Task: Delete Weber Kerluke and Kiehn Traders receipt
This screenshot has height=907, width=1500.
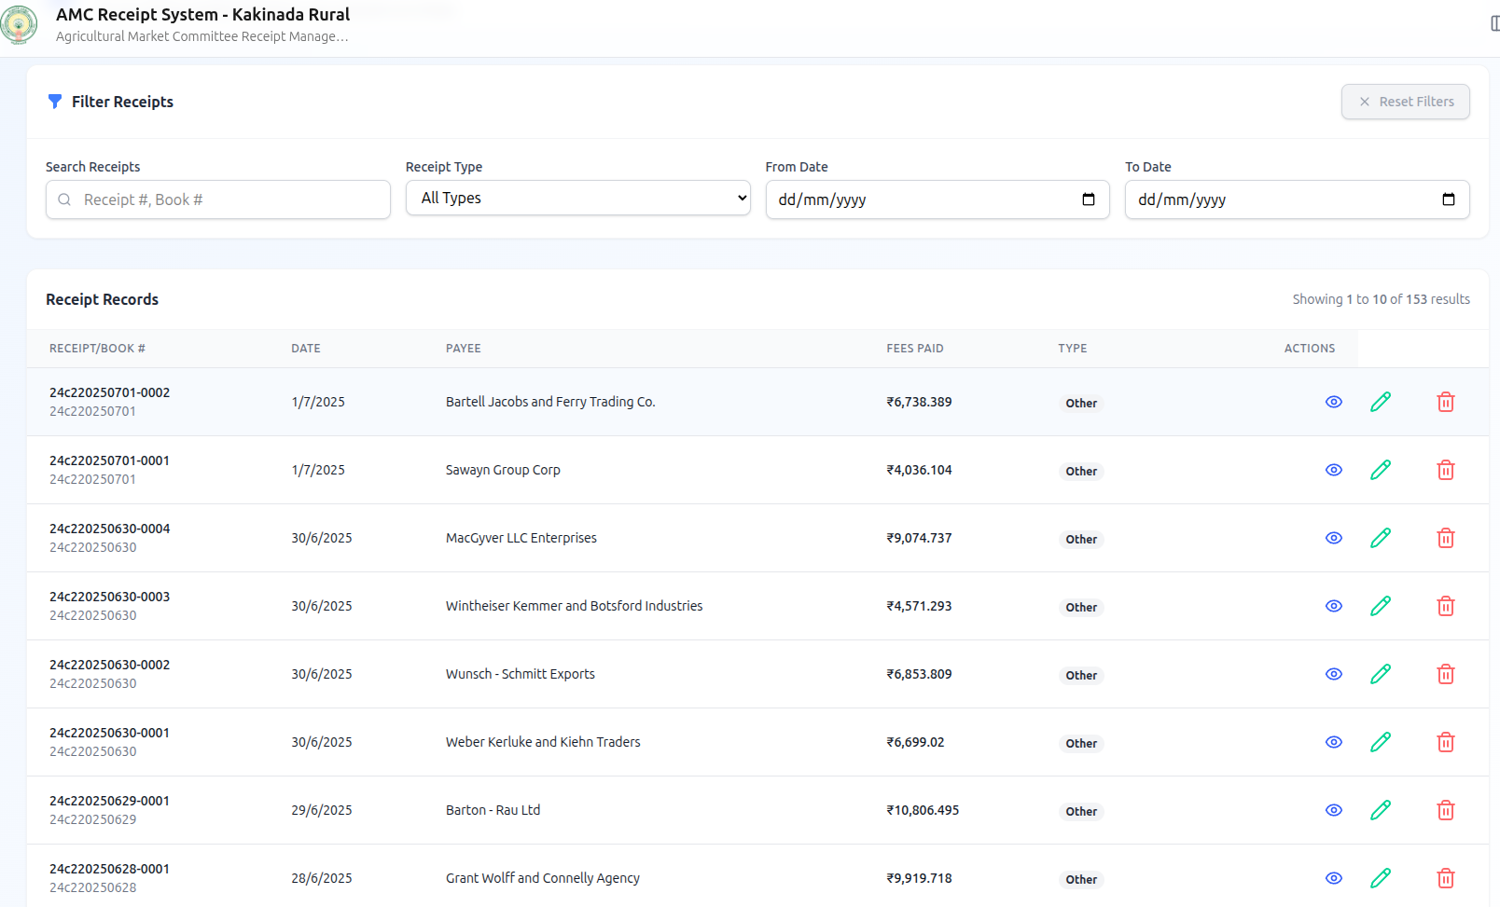Action: tap(1446, 742)
